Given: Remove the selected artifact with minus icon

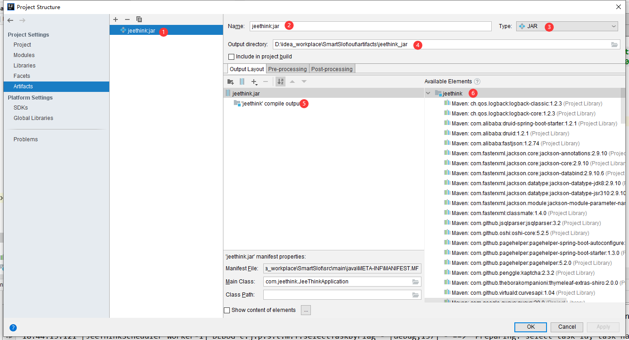Looking at the screenshot, I should pyautogui.click(x=127, y=19).
